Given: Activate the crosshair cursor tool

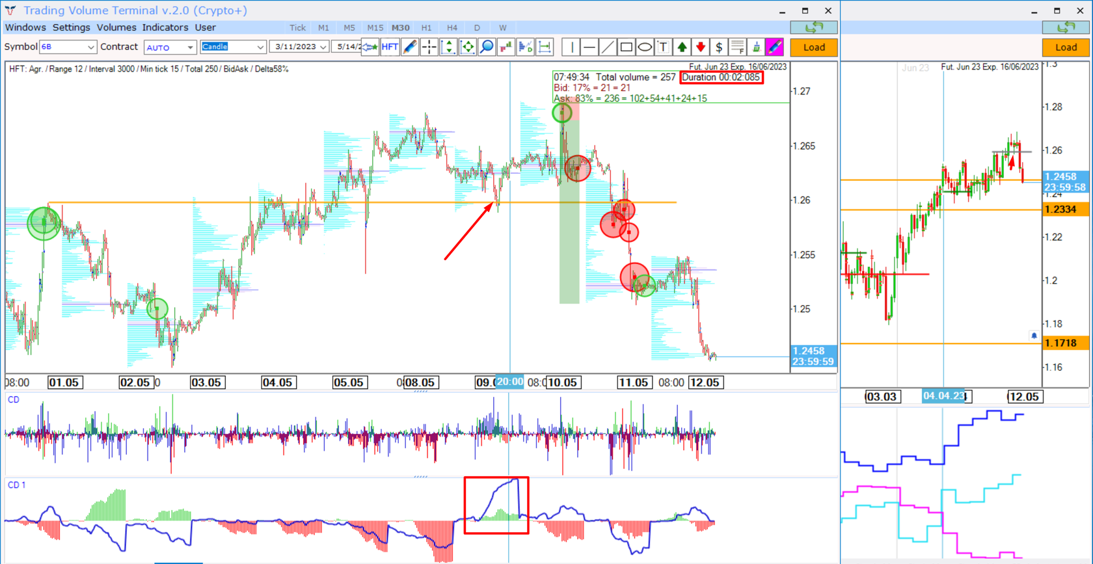Looking at the screenshot, I should 429,47.
